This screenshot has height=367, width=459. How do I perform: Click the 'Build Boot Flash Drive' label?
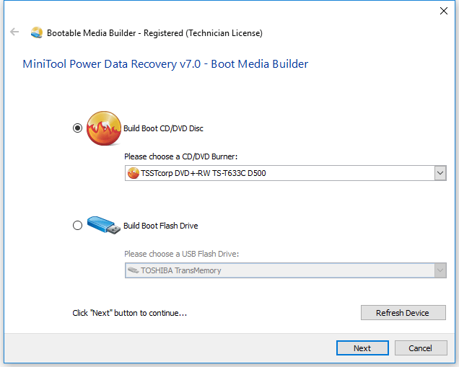tap(161, 226)
